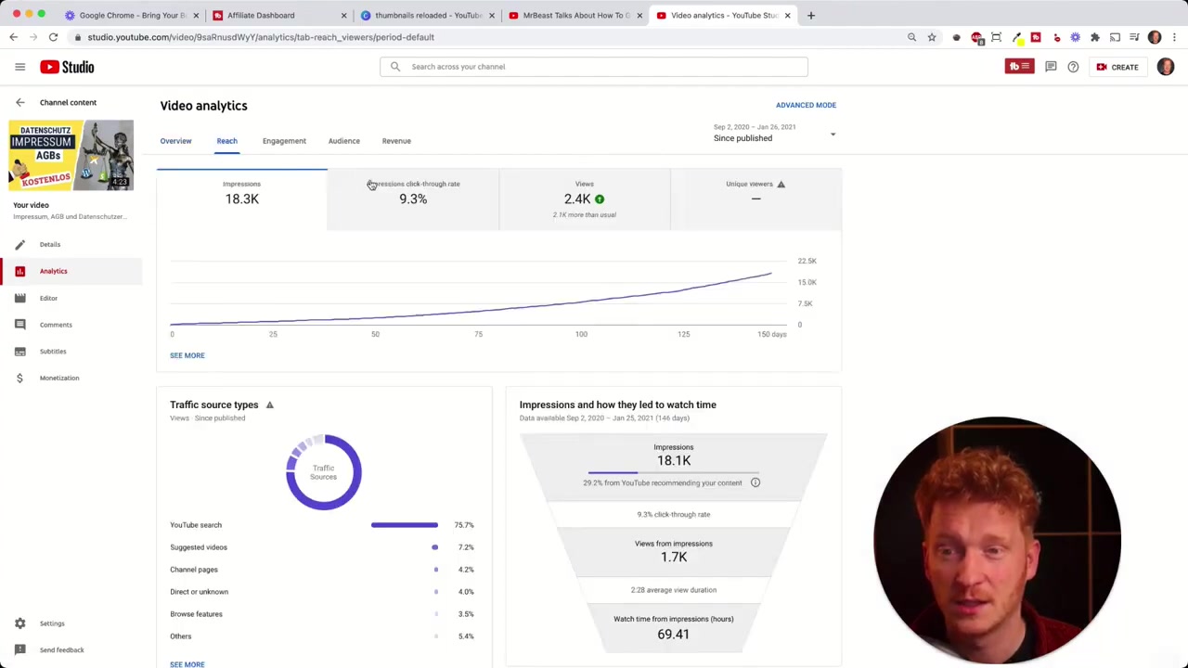
Task: Switch to thumbnails reloaded browser tab
Action: point(427,15)
